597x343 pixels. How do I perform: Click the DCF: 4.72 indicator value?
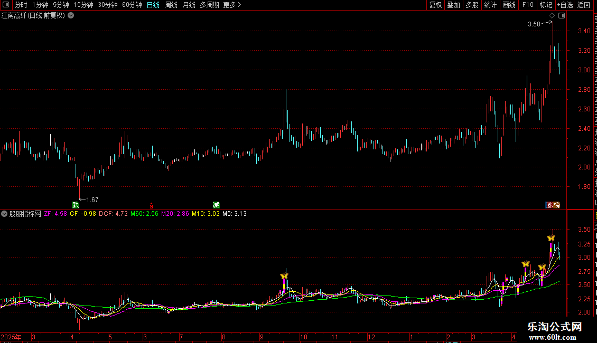113,214
